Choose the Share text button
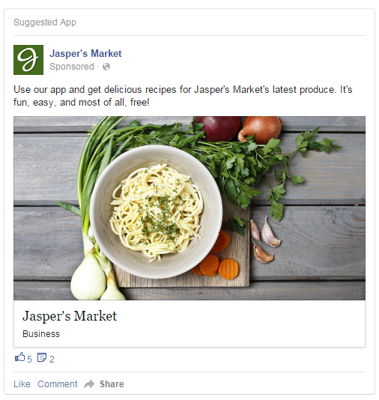The image size is (379, 400). click(x=112, y=384)
